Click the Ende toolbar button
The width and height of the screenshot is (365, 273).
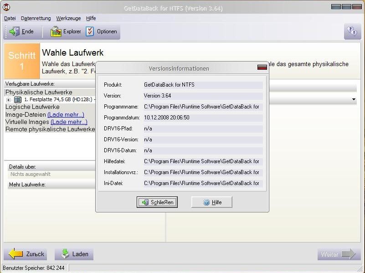21,31
